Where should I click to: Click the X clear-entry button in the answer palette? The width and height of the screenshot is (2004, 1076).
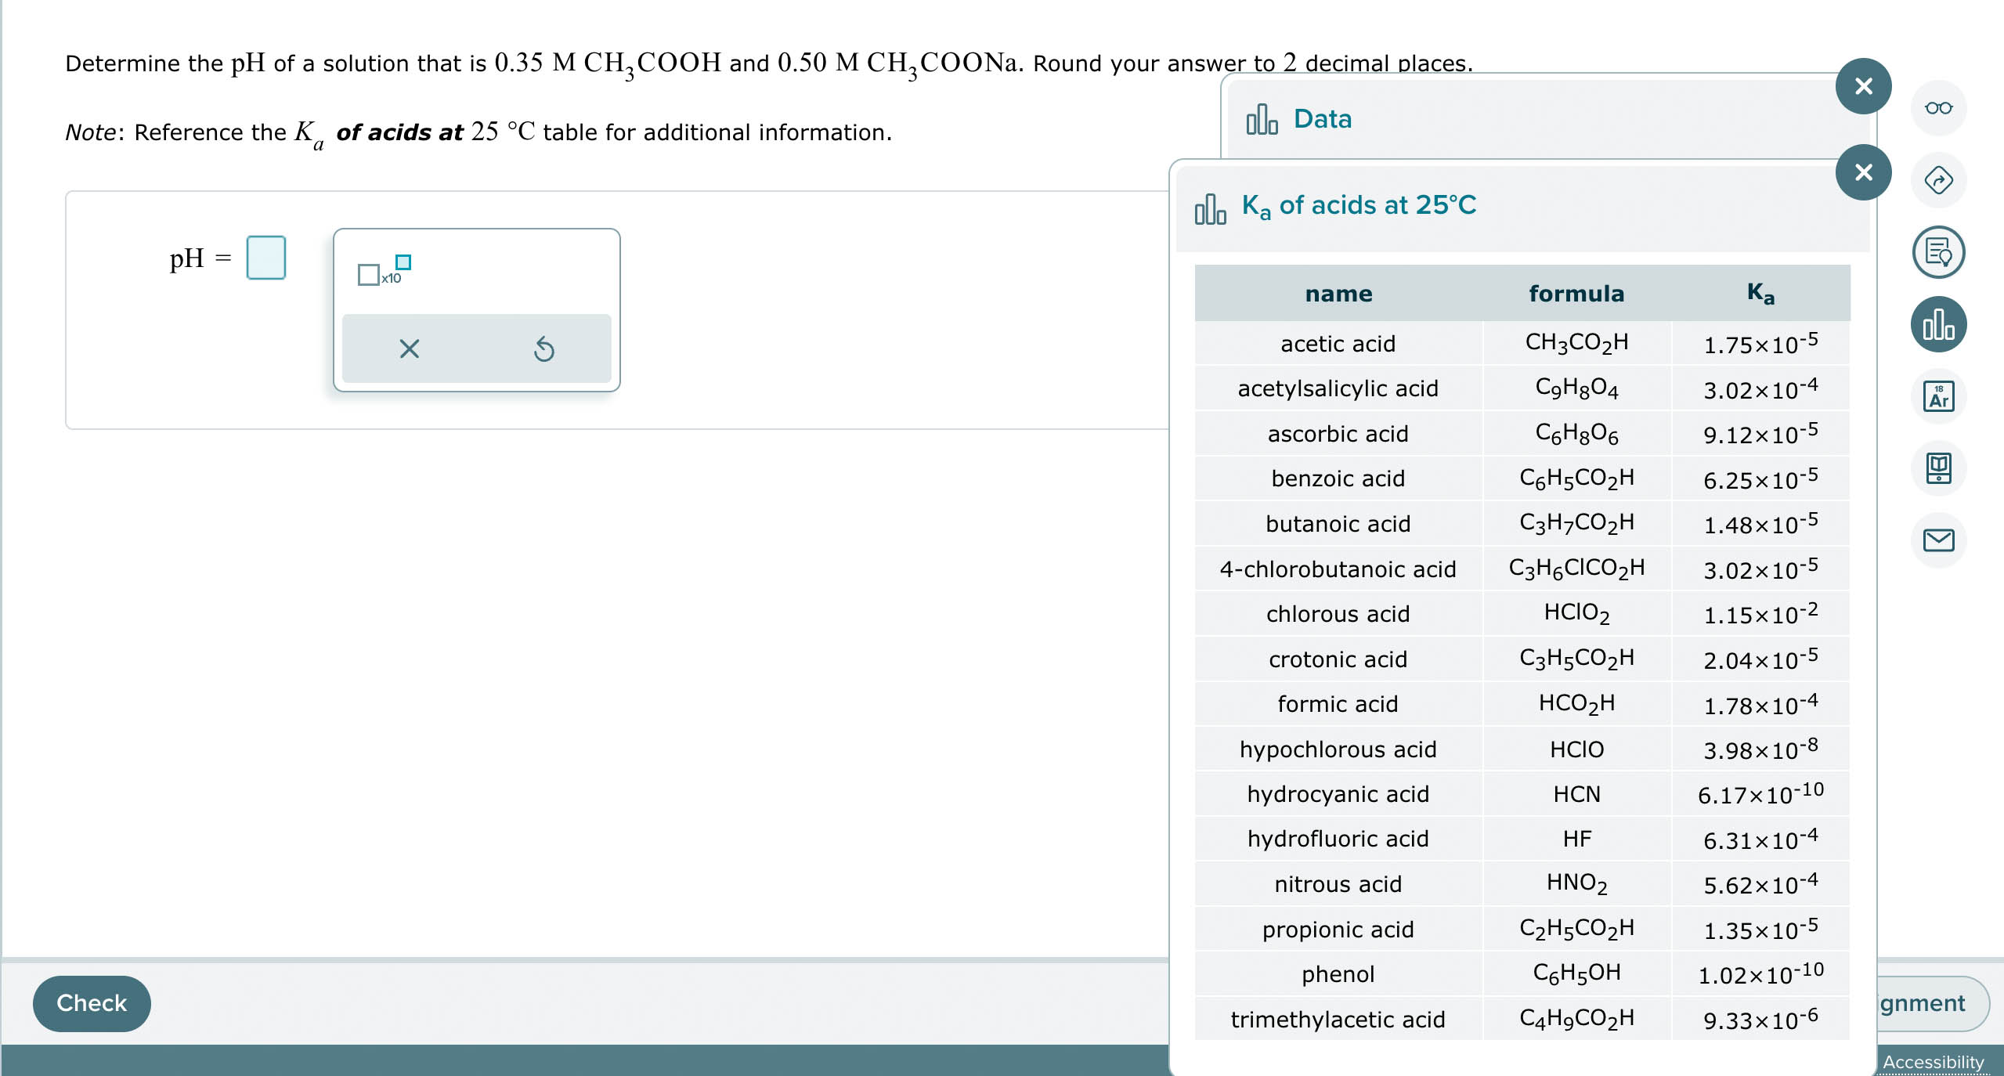[x=410, y=349]
